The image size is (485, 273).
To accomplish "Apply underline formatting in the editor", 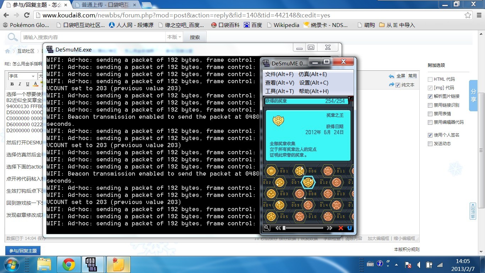I will [x=28, y=84].
